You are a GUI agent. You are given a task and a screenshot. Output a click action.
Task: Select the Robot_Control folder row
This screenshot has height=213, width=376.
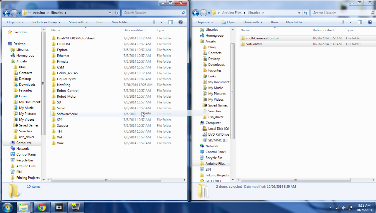[x=118, y=91]
